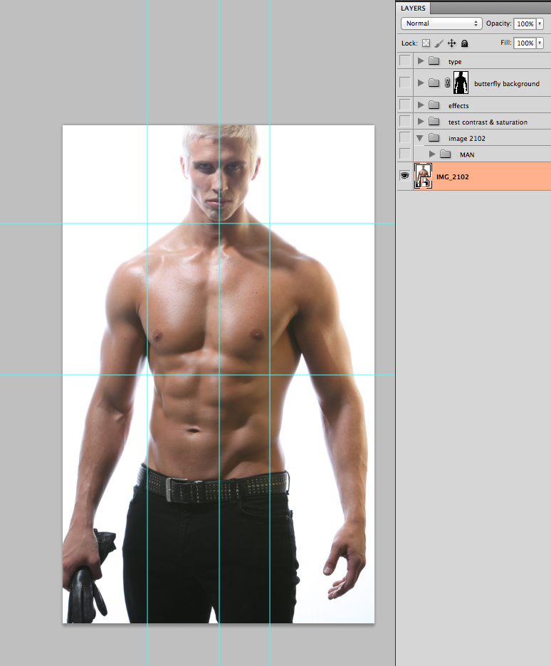Screen dimensions: 551x666
Task: Show the type group visibility
Action: click(x=405, y=60)
